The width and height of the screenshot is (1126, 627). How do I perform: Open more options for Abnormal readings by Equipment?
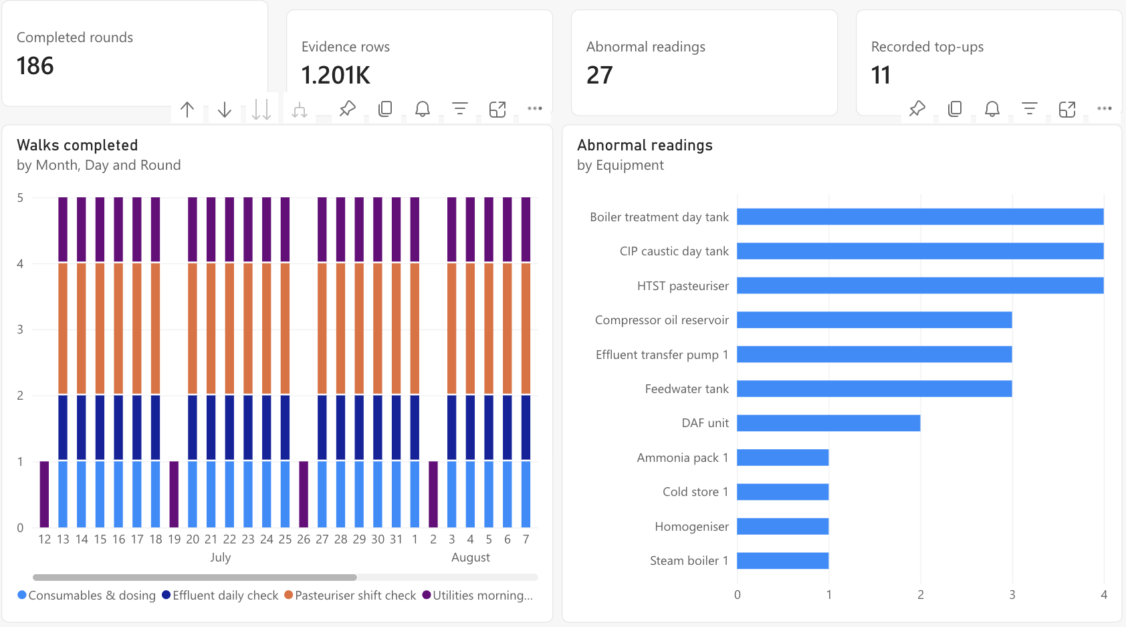coord(1105,108)
